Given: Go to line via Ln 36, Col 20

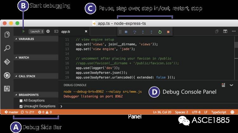Looking at the screenshot, I should pos(162,112).
